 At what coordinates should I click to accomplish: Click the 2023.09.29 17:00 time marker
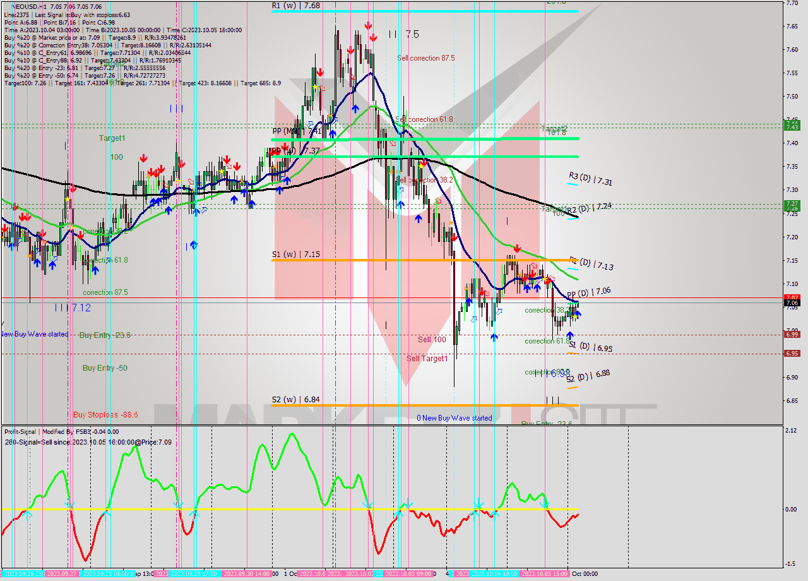[195, 574]
